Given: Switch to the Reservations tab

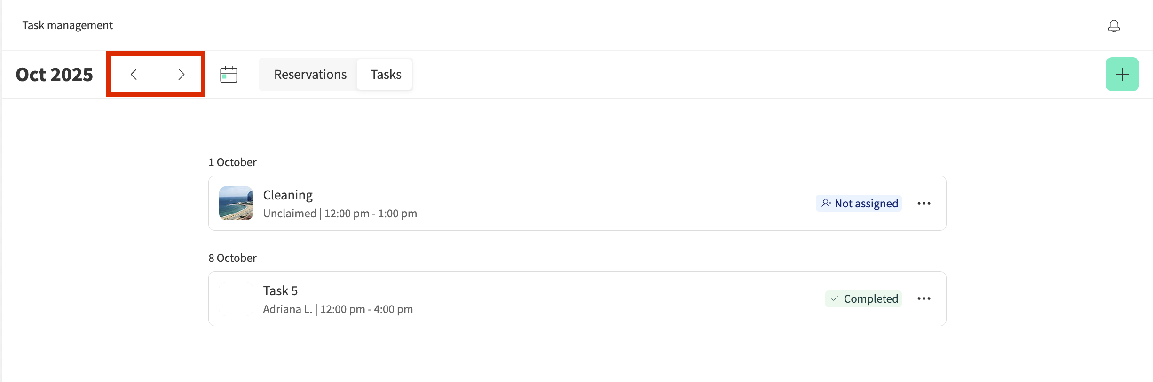Looking at the screenshot, I should tap(310, 74).
